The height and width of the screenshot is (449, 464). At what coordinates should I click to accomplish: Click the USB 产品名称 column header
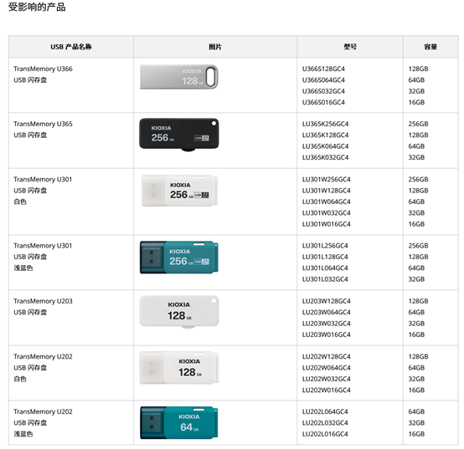(71, 47)
